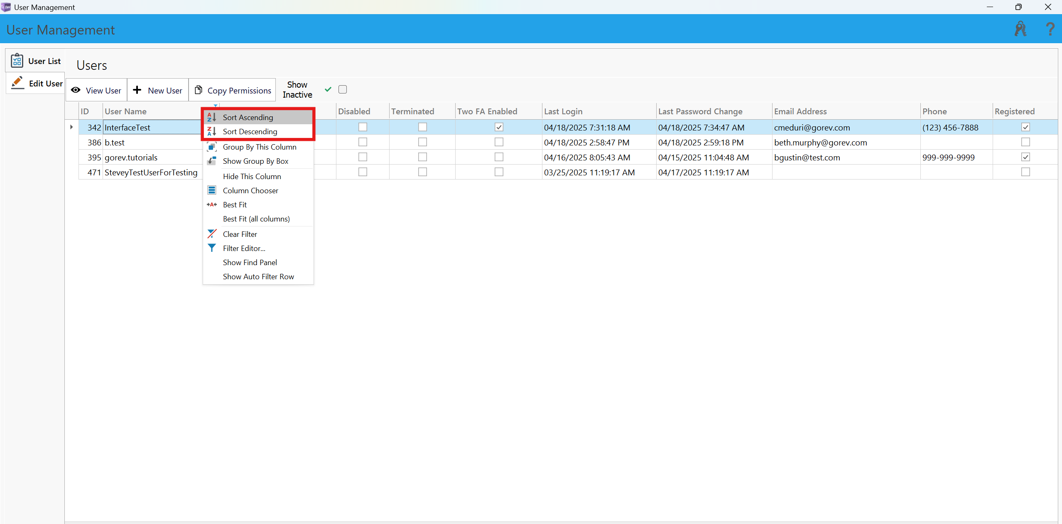Select Best Fit (all columns)
The height and width of the screenshot is (524, 1062).
(258, 219)
